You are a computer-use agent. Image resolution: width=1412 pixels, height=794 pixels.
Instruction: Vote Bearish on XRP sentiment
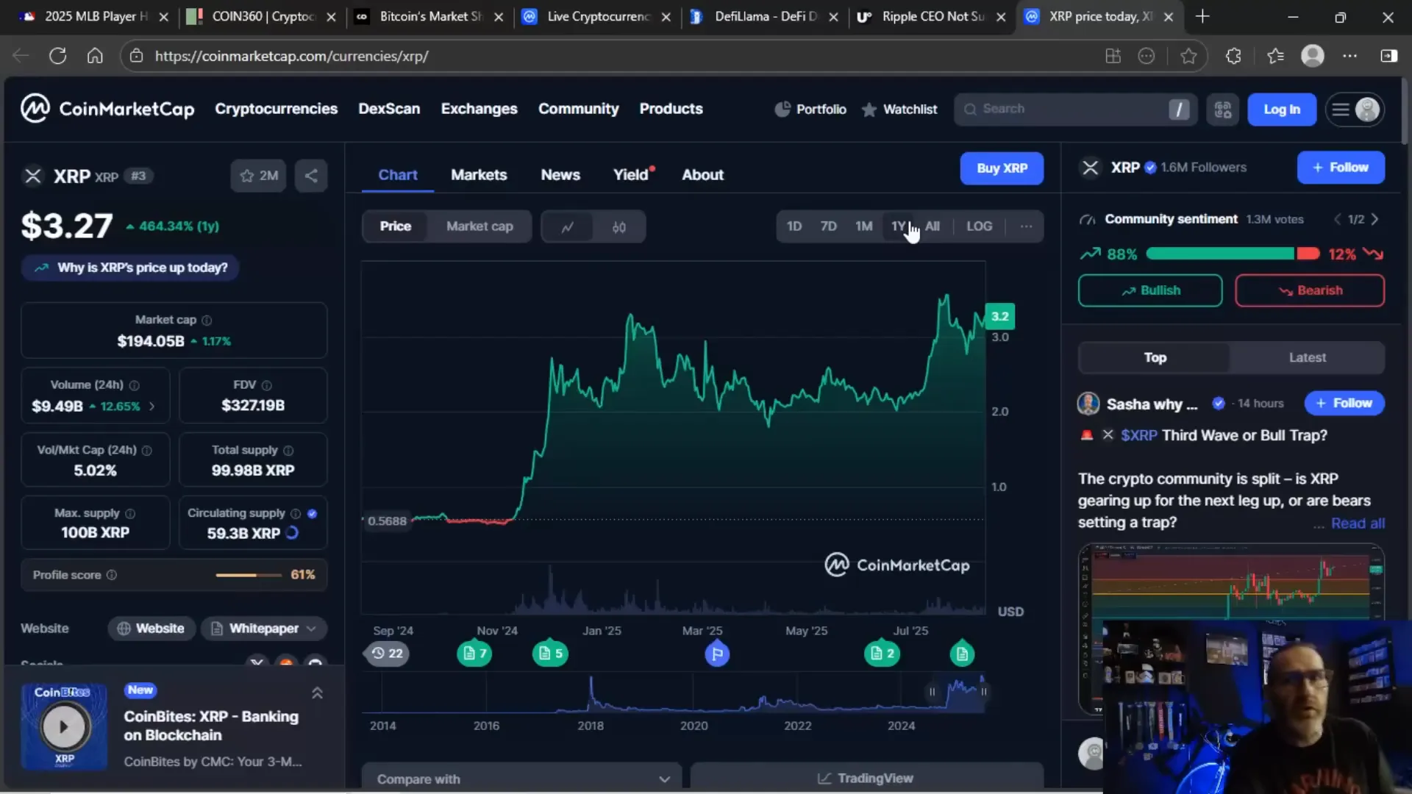(1309, 290)
